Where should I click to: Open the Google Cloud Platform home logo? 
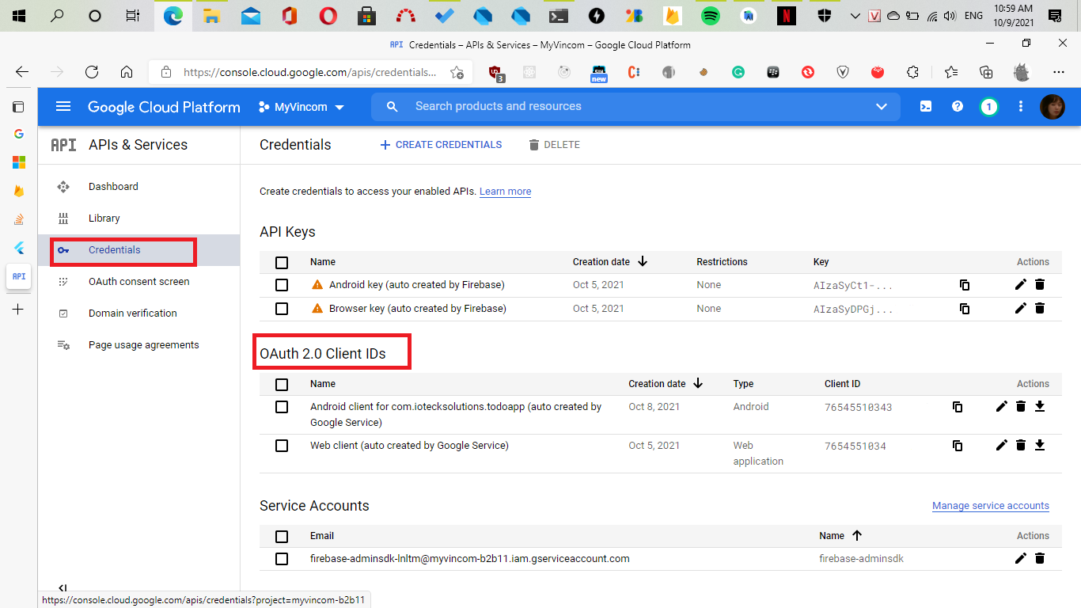tap(164, 107)
